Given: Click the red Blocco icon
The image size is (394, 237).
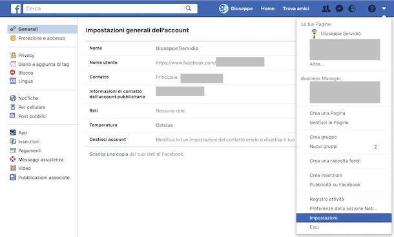Looking at the screenshot, I should click(12, 72).
